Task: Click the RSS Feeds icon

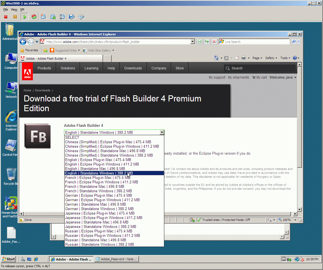Action: click(x=226, y=58)
